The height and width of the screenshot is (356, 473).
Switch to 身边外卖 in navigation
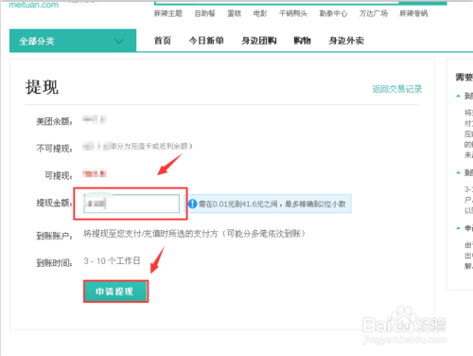pyautogui.click(x=346, y=41)
